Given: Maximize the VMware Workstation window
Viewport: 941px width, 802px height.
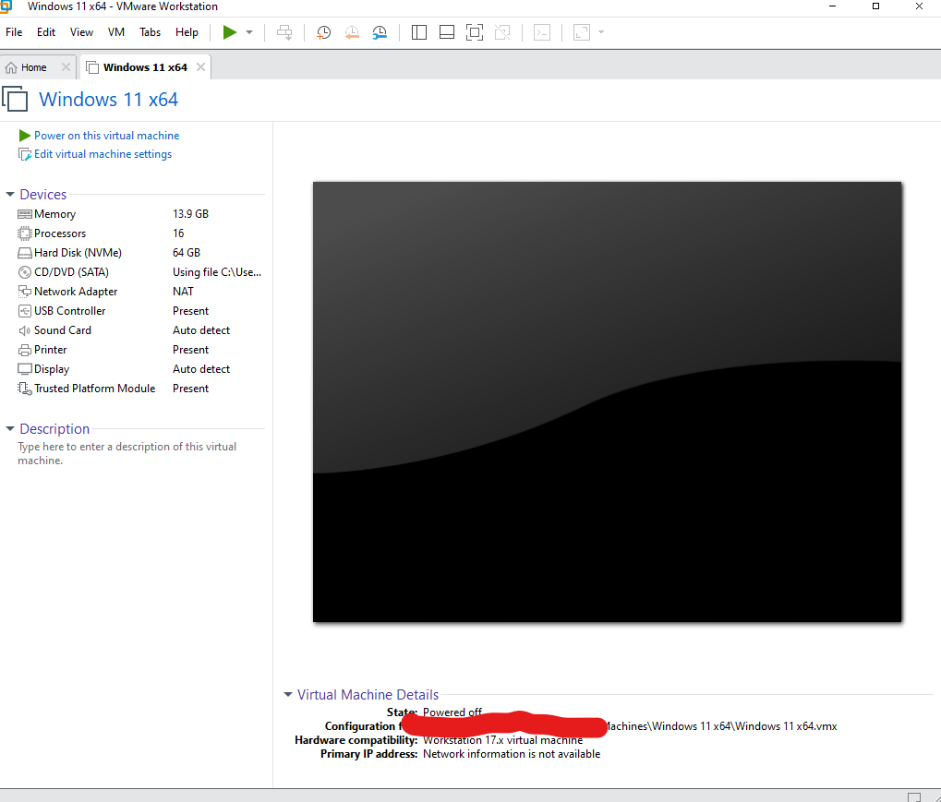Looking at the screenshot, I should click(875, 6).
